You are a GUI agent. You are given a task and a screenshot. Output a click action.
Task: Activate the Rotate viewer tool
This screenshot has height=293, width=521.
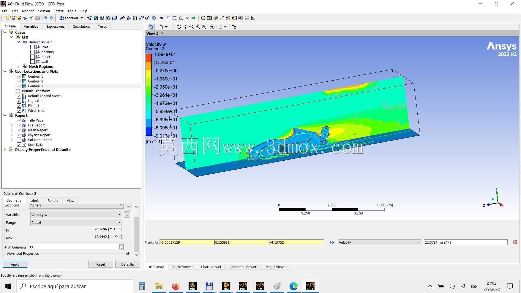(x=179, y=27)
